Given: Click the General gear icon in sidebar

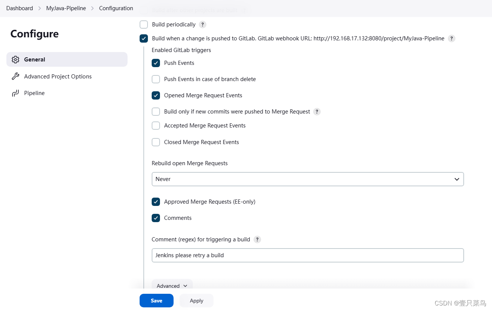Looking at the screenshot, I should point(15,60).
